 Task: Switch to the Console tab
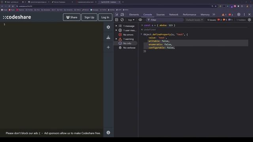point(147,15)
